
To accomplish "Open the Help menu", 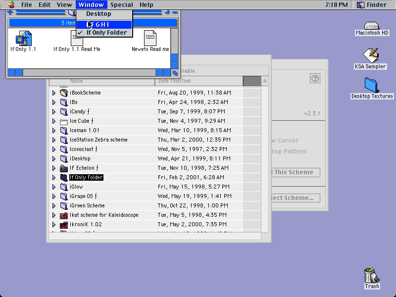I will coord(146,4).
